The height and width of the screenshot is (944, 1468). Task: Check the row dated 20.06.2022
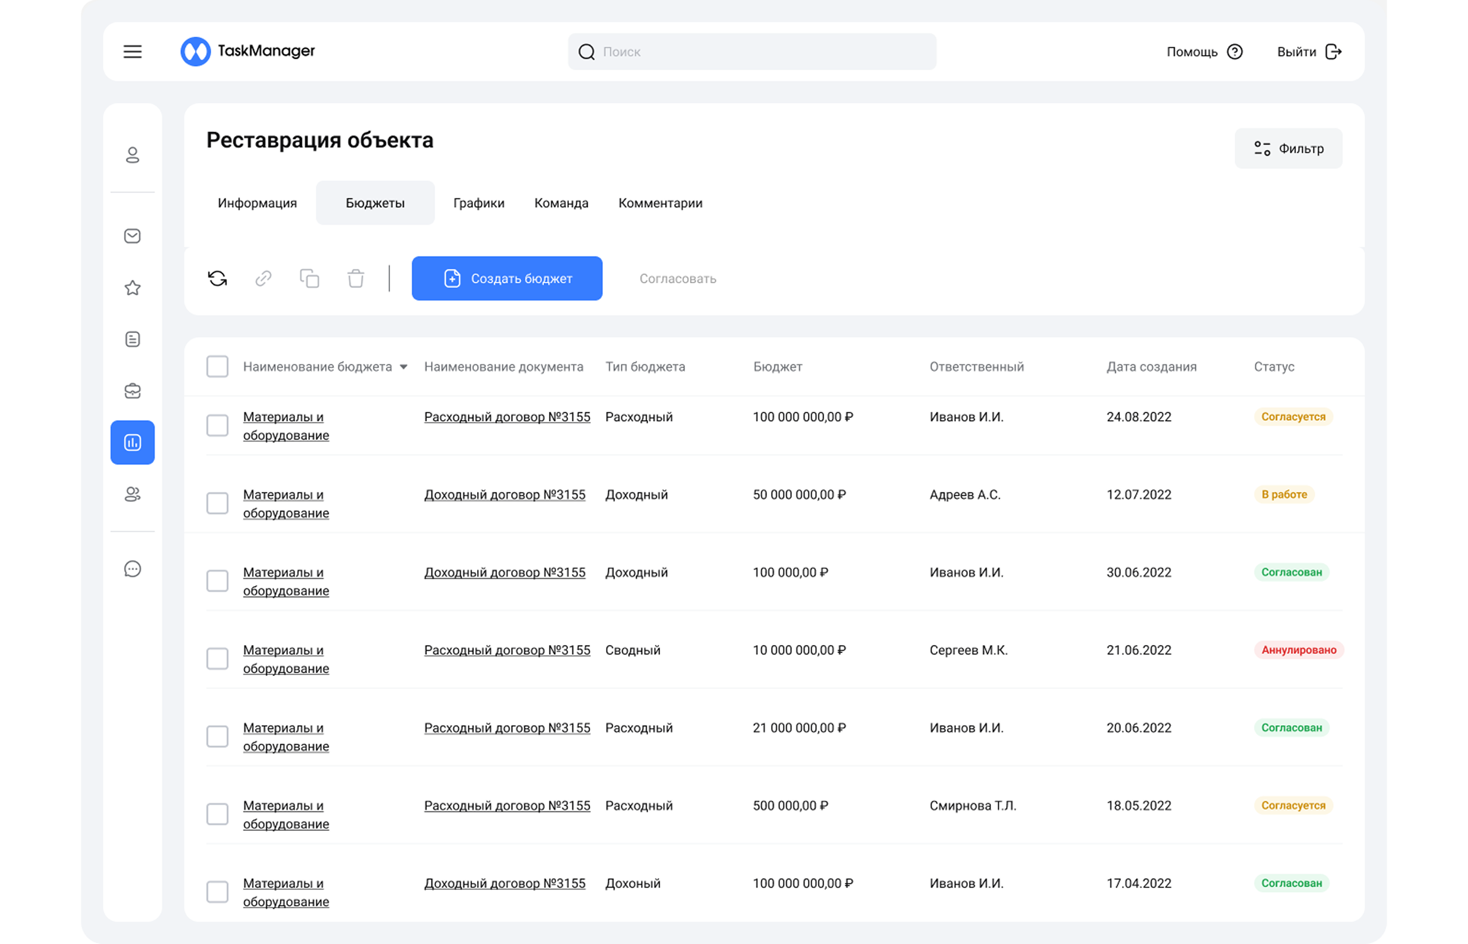click(x=217, y=736)
